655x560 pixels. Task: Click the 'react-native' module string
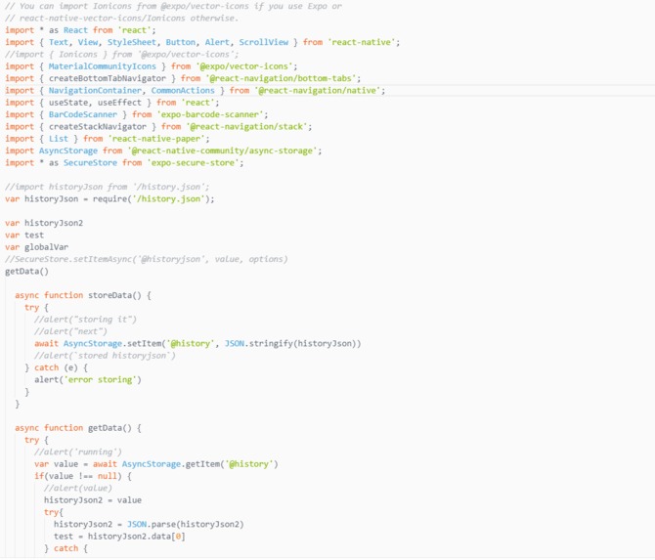[x=362, y=42]
